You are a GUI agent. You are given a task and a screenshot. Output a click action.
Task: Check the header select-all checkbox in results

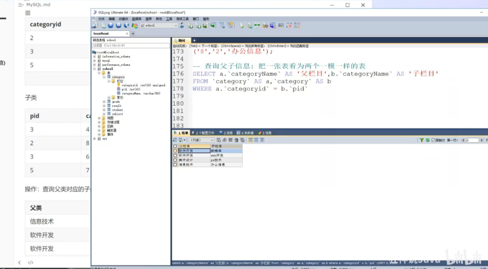point(175,146)
